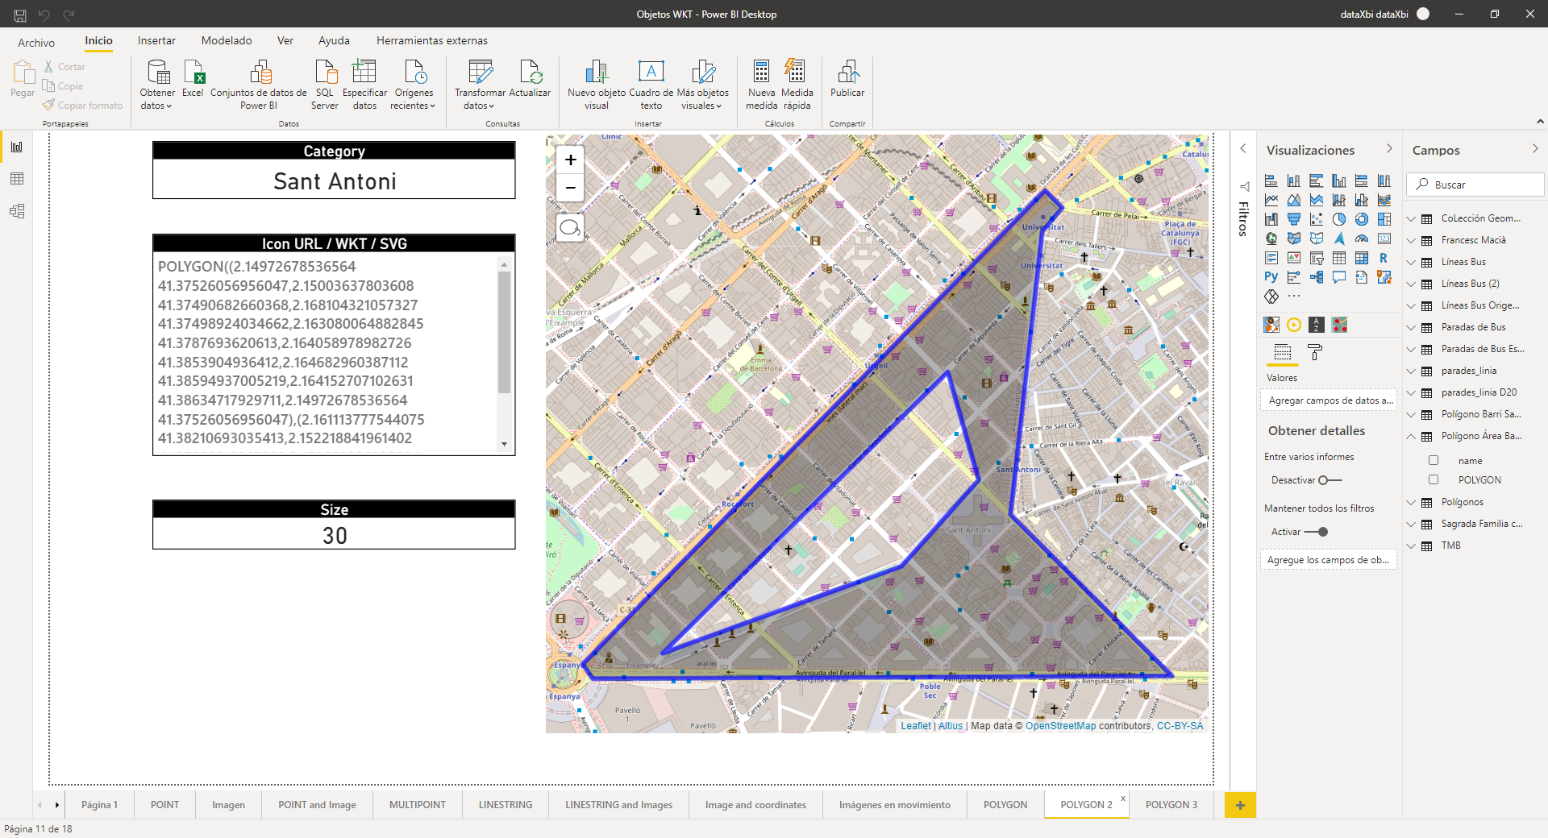Switch to the Data view icon
The height and width of the screenshot is (838, 1548).
coord(17,179)
